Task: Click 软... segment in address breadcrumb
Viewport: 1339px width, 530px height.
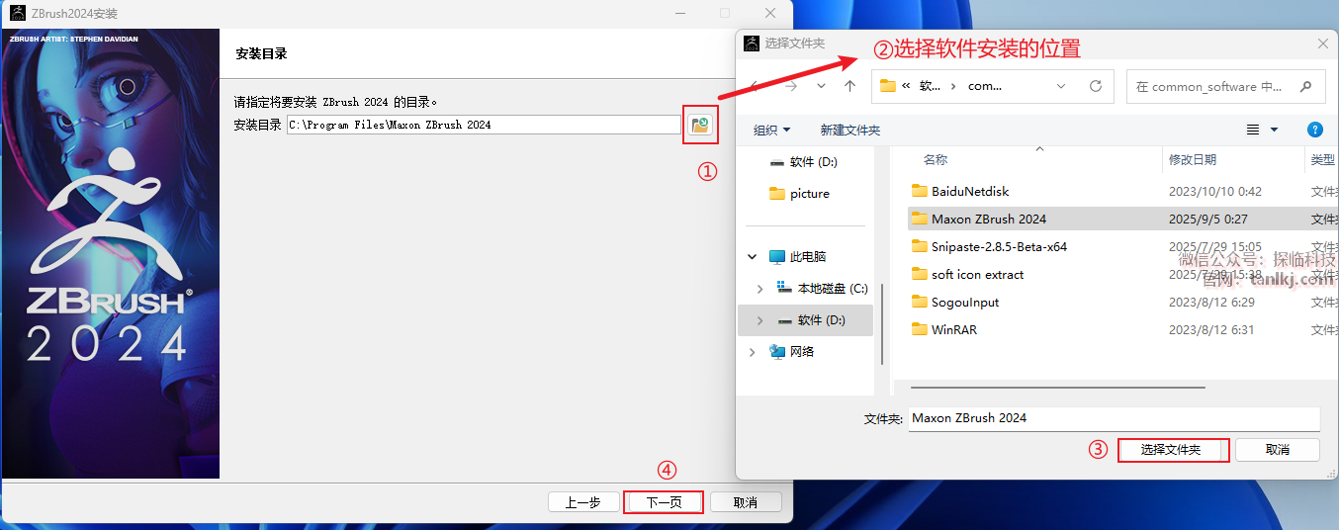Action: (x=930, y=86)
